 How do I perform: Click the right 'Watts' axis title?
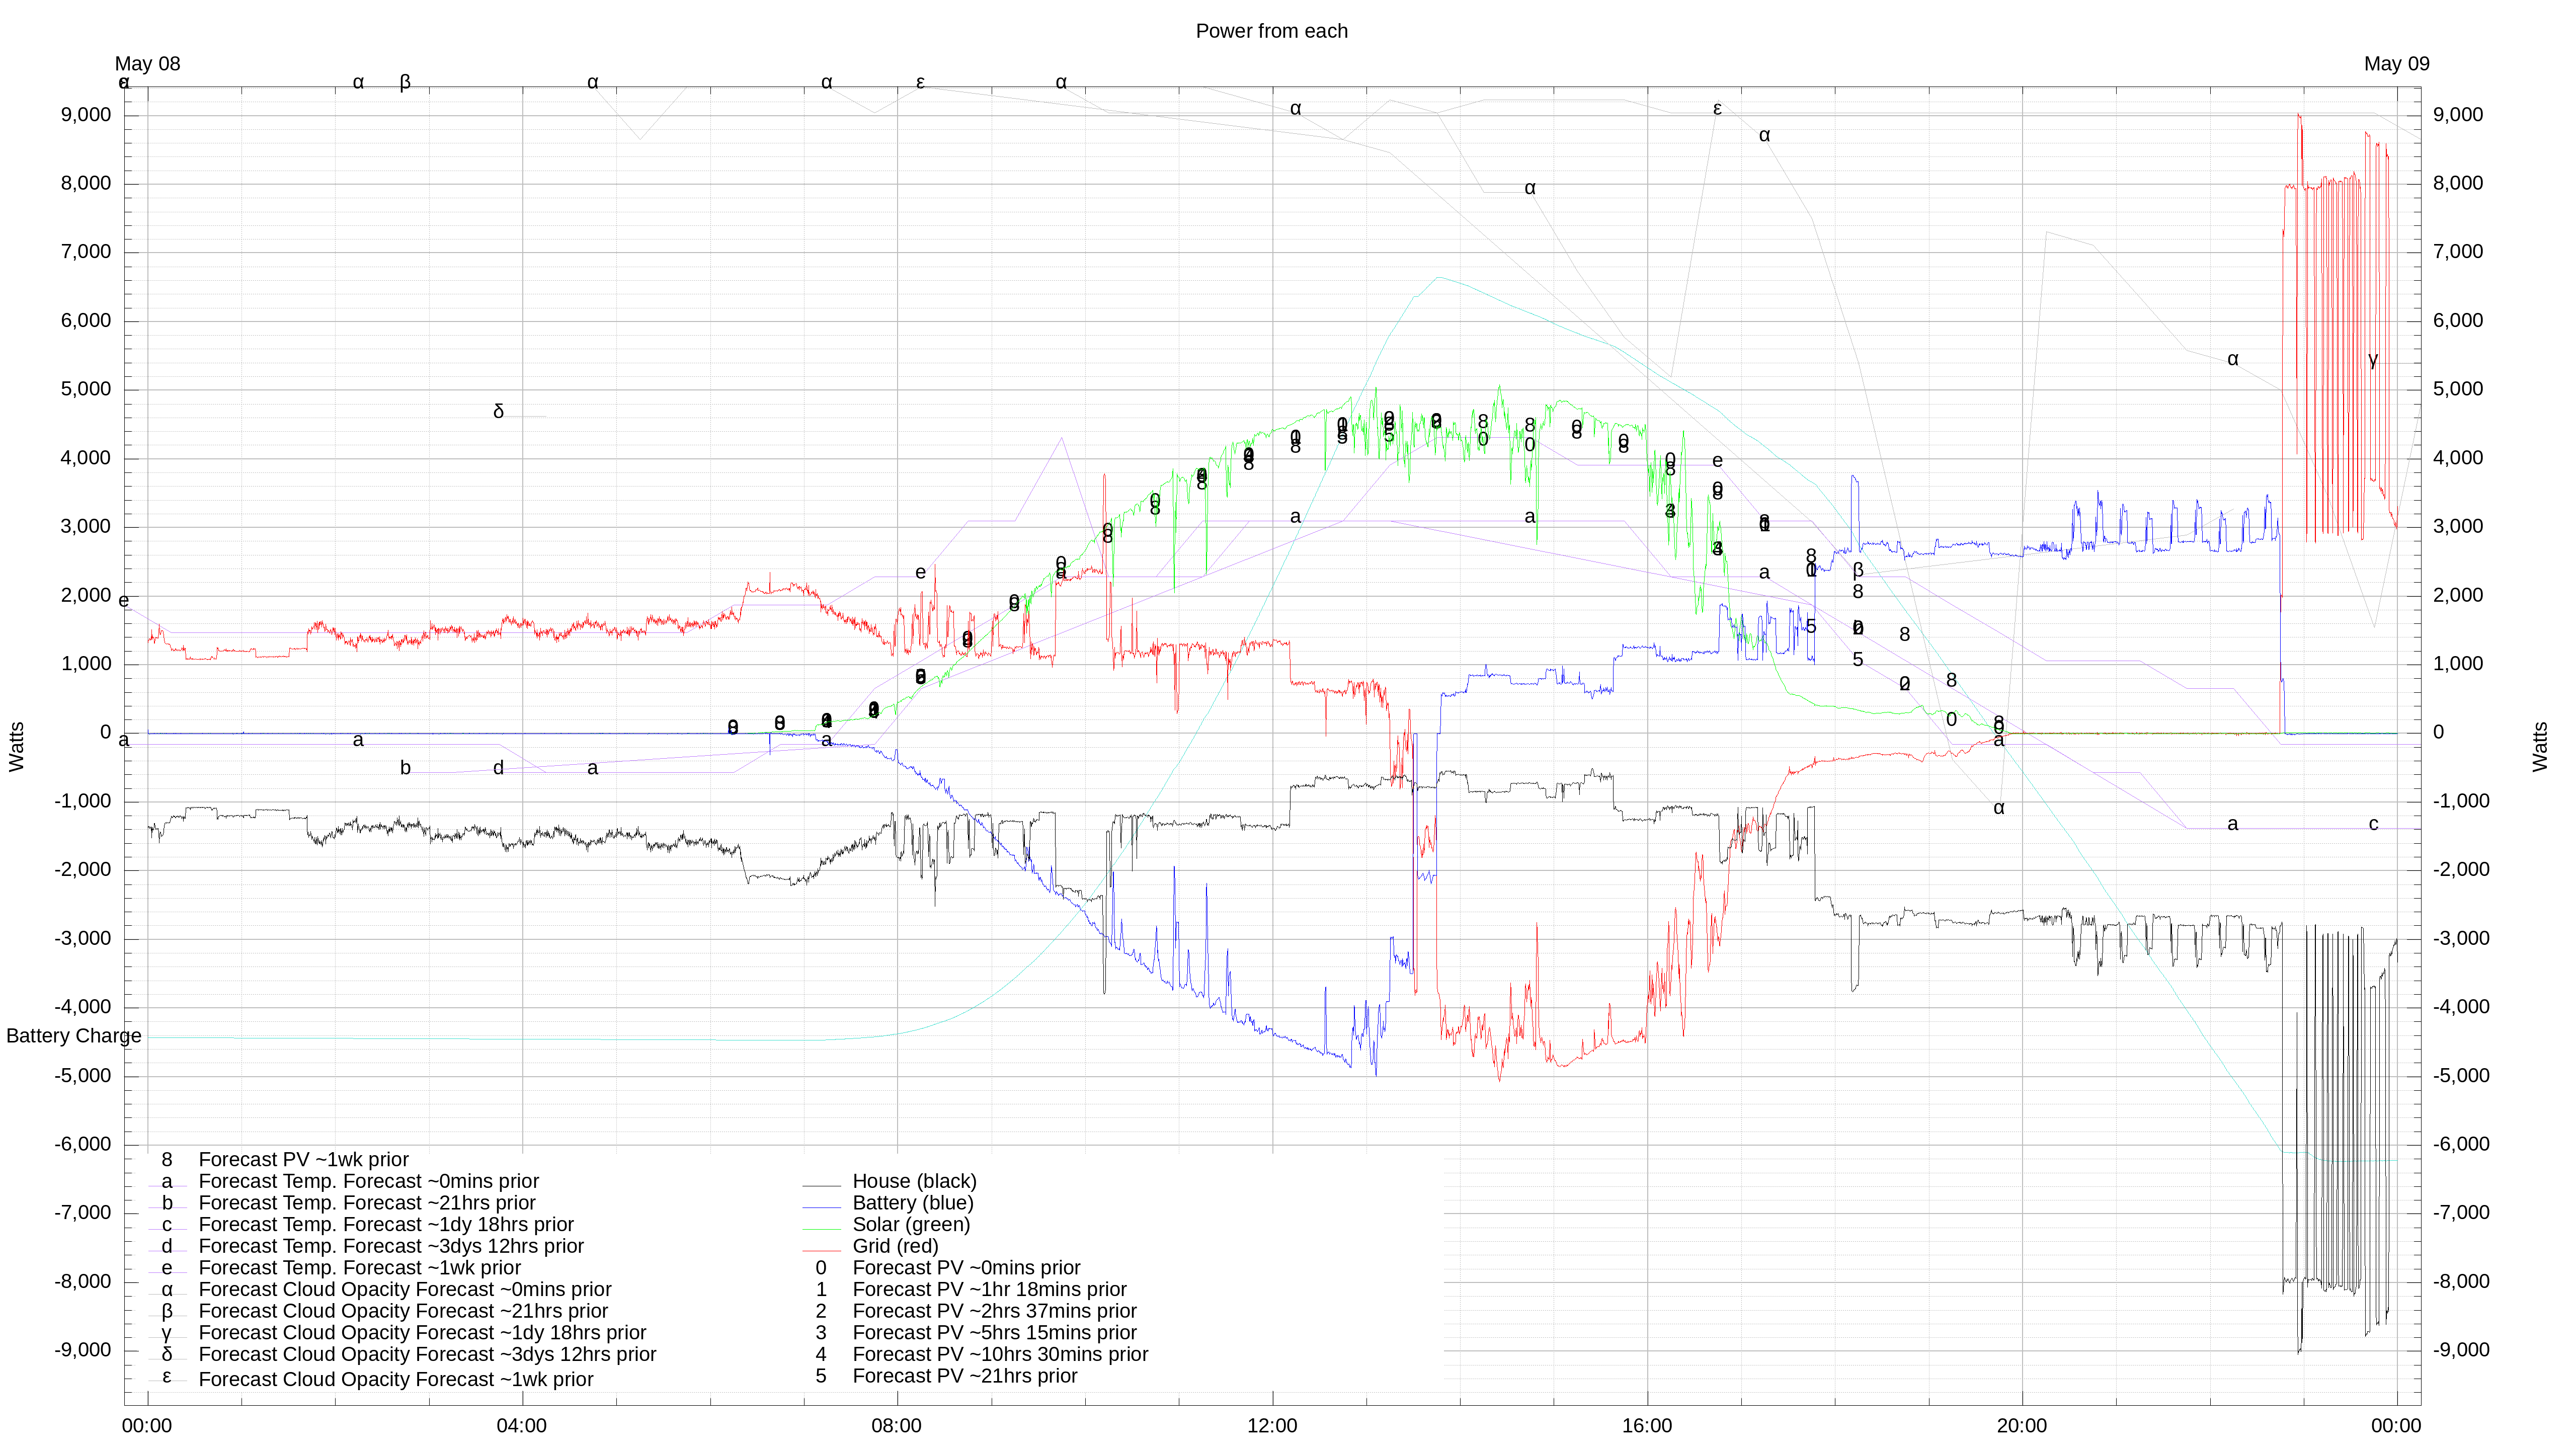2539,746
